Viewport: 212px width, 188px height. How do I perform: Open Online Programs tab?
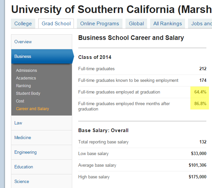(100, 24)
